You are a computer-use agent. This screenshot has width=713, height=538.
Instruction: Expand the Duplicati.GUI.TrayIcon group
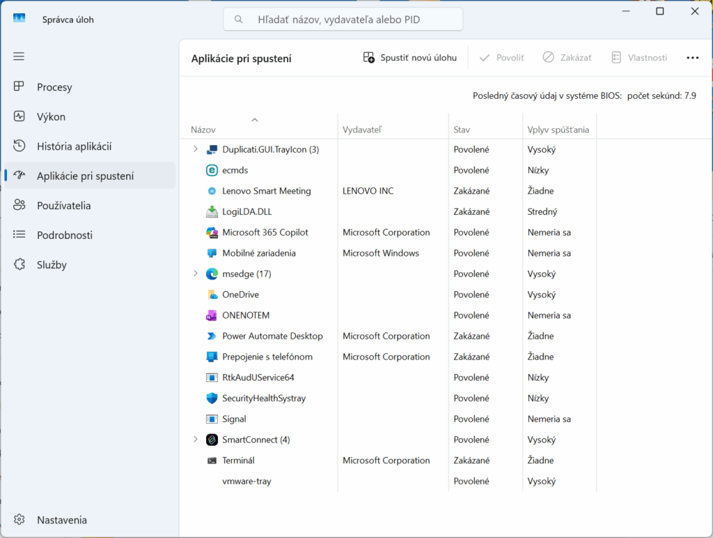pos(195,148)
